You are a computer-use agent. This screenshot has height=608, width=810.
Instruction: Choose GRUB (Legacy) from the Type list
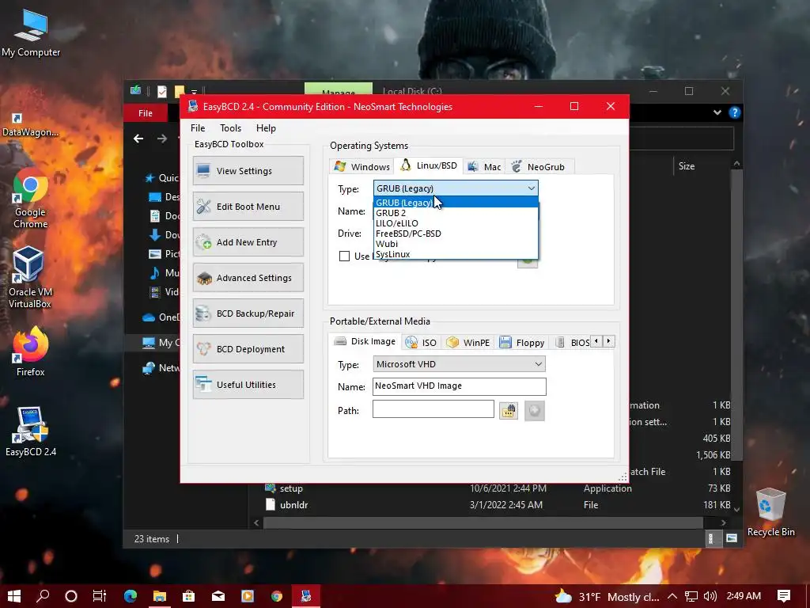coord(455,203)
